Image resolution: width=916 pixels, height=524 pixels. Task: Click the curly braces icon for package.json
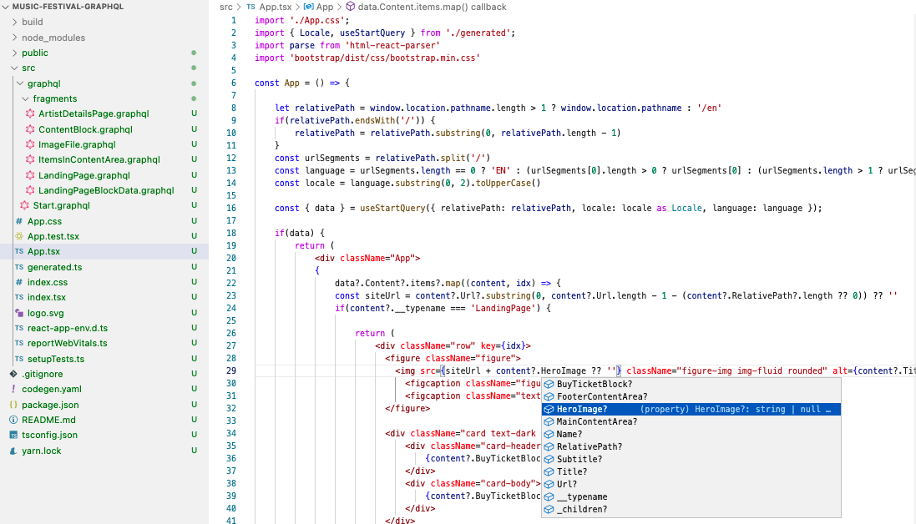(x=13, y=405)
